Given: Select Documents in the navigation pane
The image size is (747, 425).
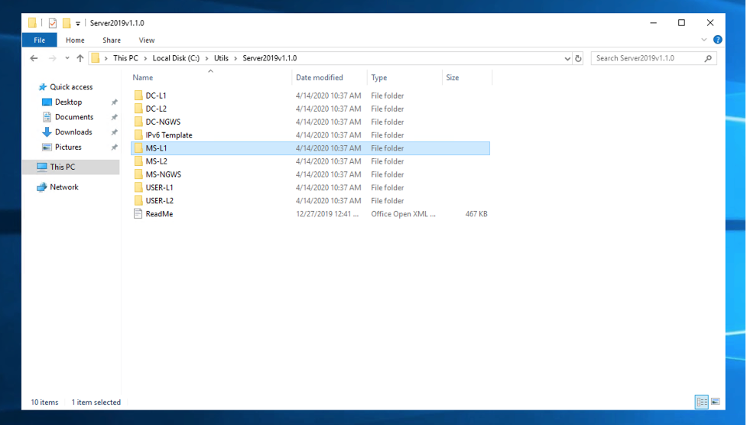Looking at the screenshot, I should (x=74, y=117).
